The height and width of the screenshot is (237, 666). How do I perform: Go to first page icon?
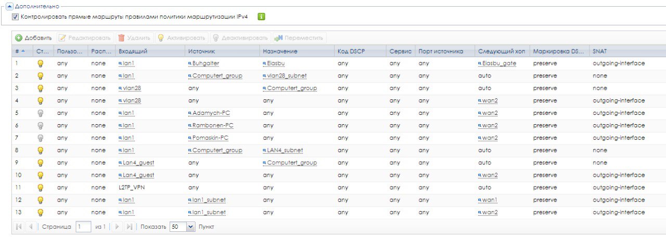[19, 227]
